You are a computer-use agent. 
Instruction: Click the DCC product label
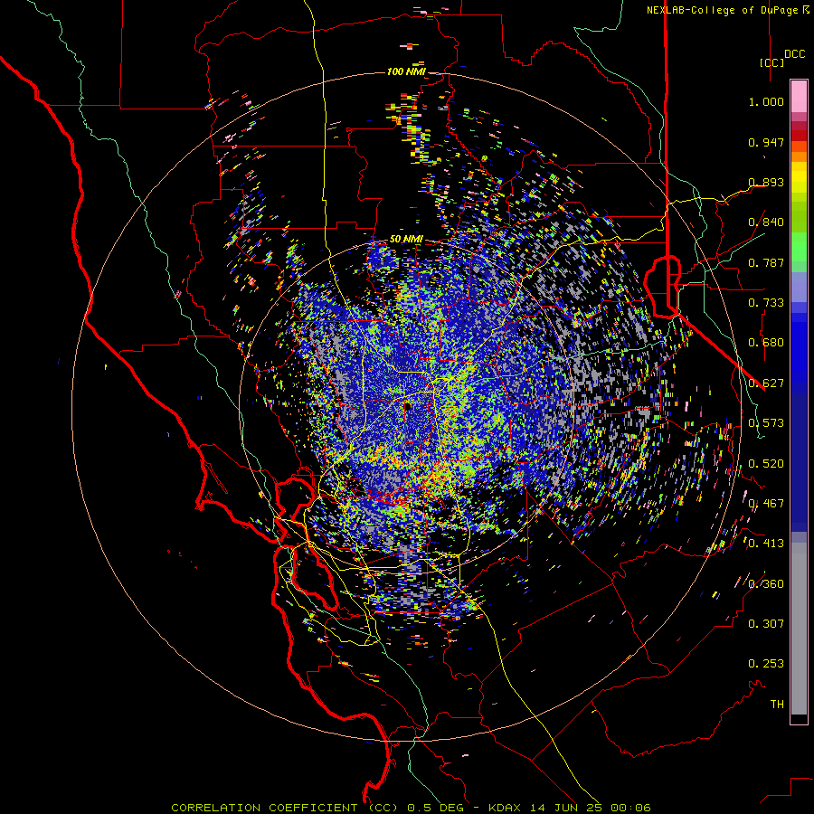tap(795, 54)
